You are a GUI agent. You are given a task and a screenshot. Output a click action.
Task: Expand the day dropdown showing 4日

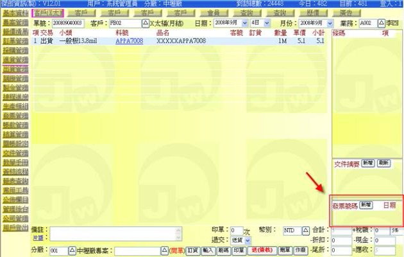pos(256,23)
